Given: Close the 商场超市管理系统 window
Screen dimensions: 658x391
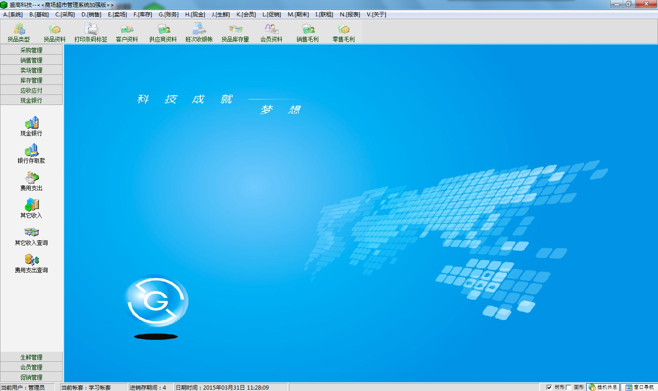Looking at the screenshot, I should click(646, 4).
